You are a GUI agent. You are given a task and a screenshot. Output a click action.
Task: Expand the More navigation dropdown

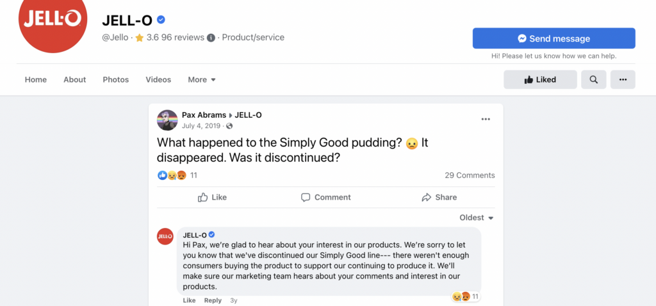pos(202,80)
